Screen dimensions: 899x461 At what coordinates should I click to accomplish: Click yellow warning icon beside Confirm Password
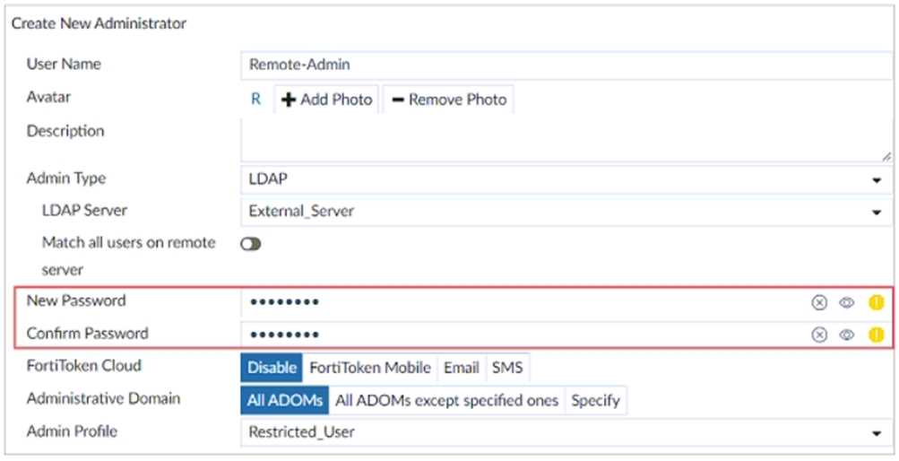click(x=876, y=335)
